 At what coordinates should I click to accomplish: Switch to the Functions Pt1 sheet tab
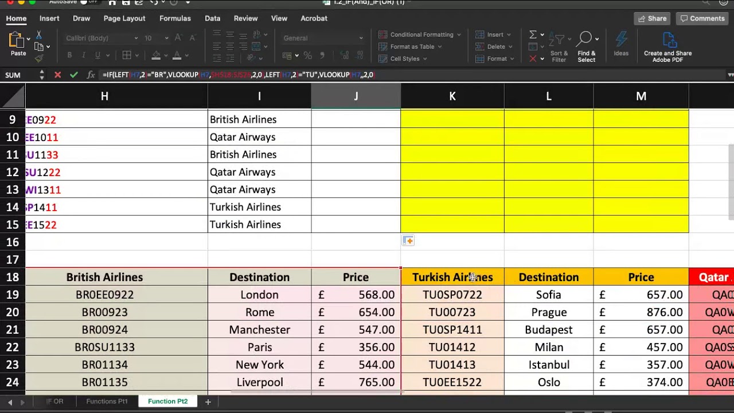click(107, 402)
